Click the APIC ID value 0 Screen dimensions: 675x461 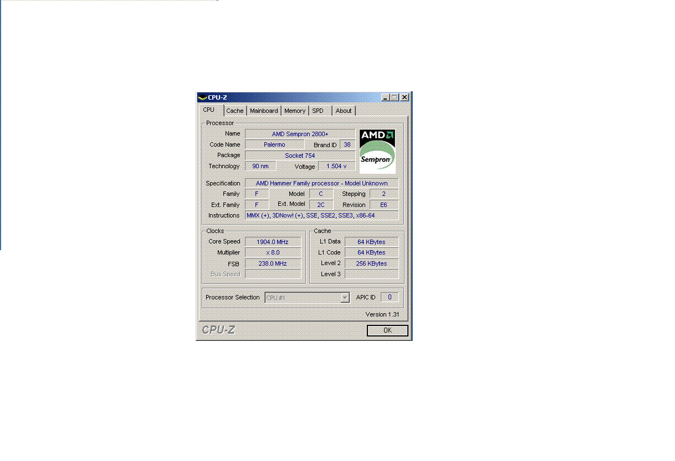pos(390,297)
